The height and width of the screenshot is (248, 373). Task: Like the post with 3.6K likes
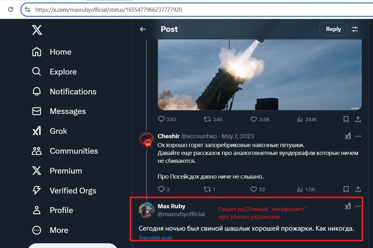point(260,119)
